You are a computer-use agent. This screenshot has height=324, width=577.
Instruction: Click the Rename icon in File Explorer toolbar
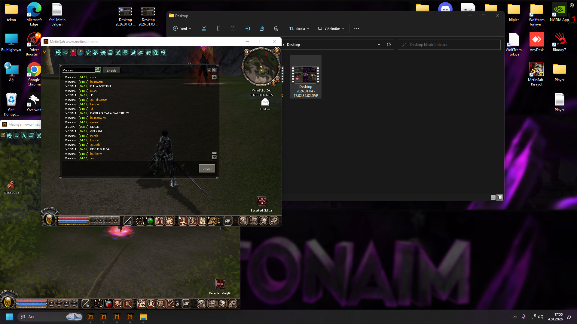[247, 28]
